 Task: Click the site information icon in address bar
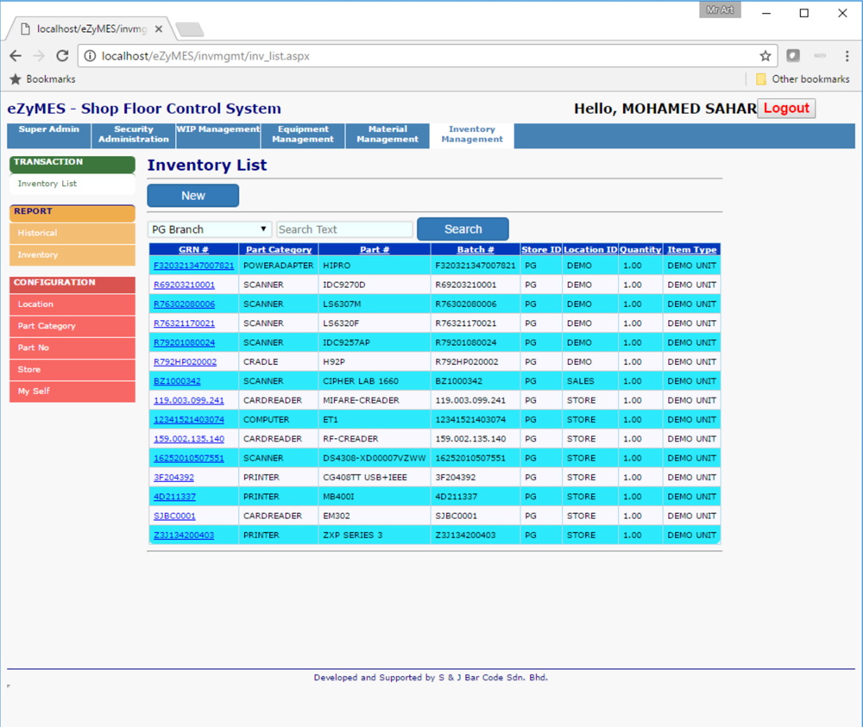pyautogui.click(x=90, y=56)
